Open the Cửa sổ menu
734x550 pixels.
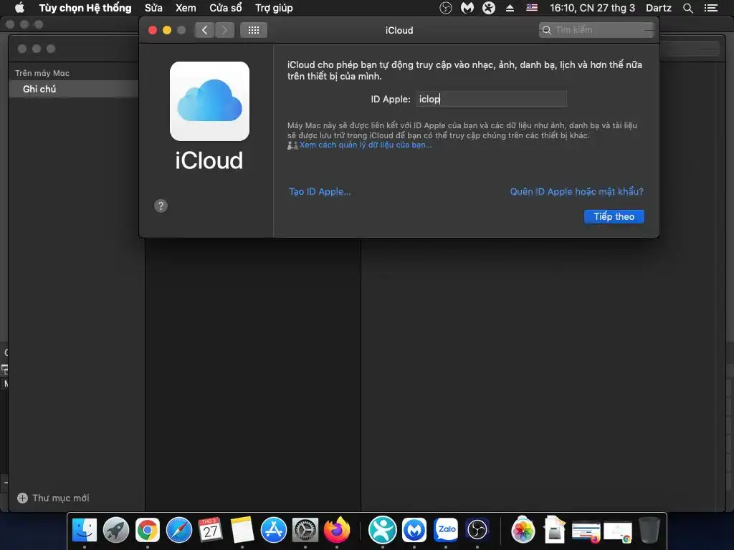[226, 8]
